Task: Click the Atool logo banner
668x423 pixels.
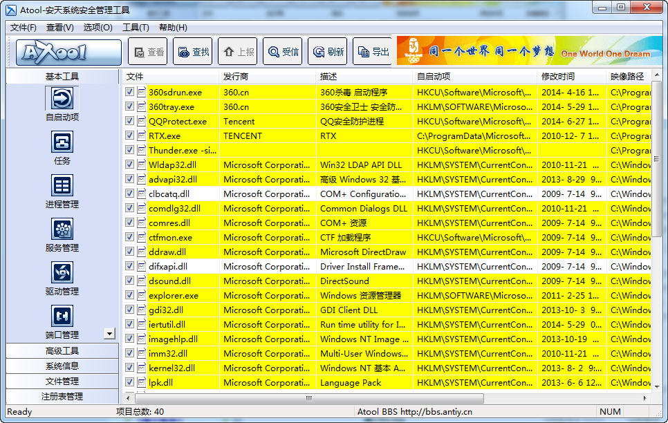Action: click(x=68, y=52)
